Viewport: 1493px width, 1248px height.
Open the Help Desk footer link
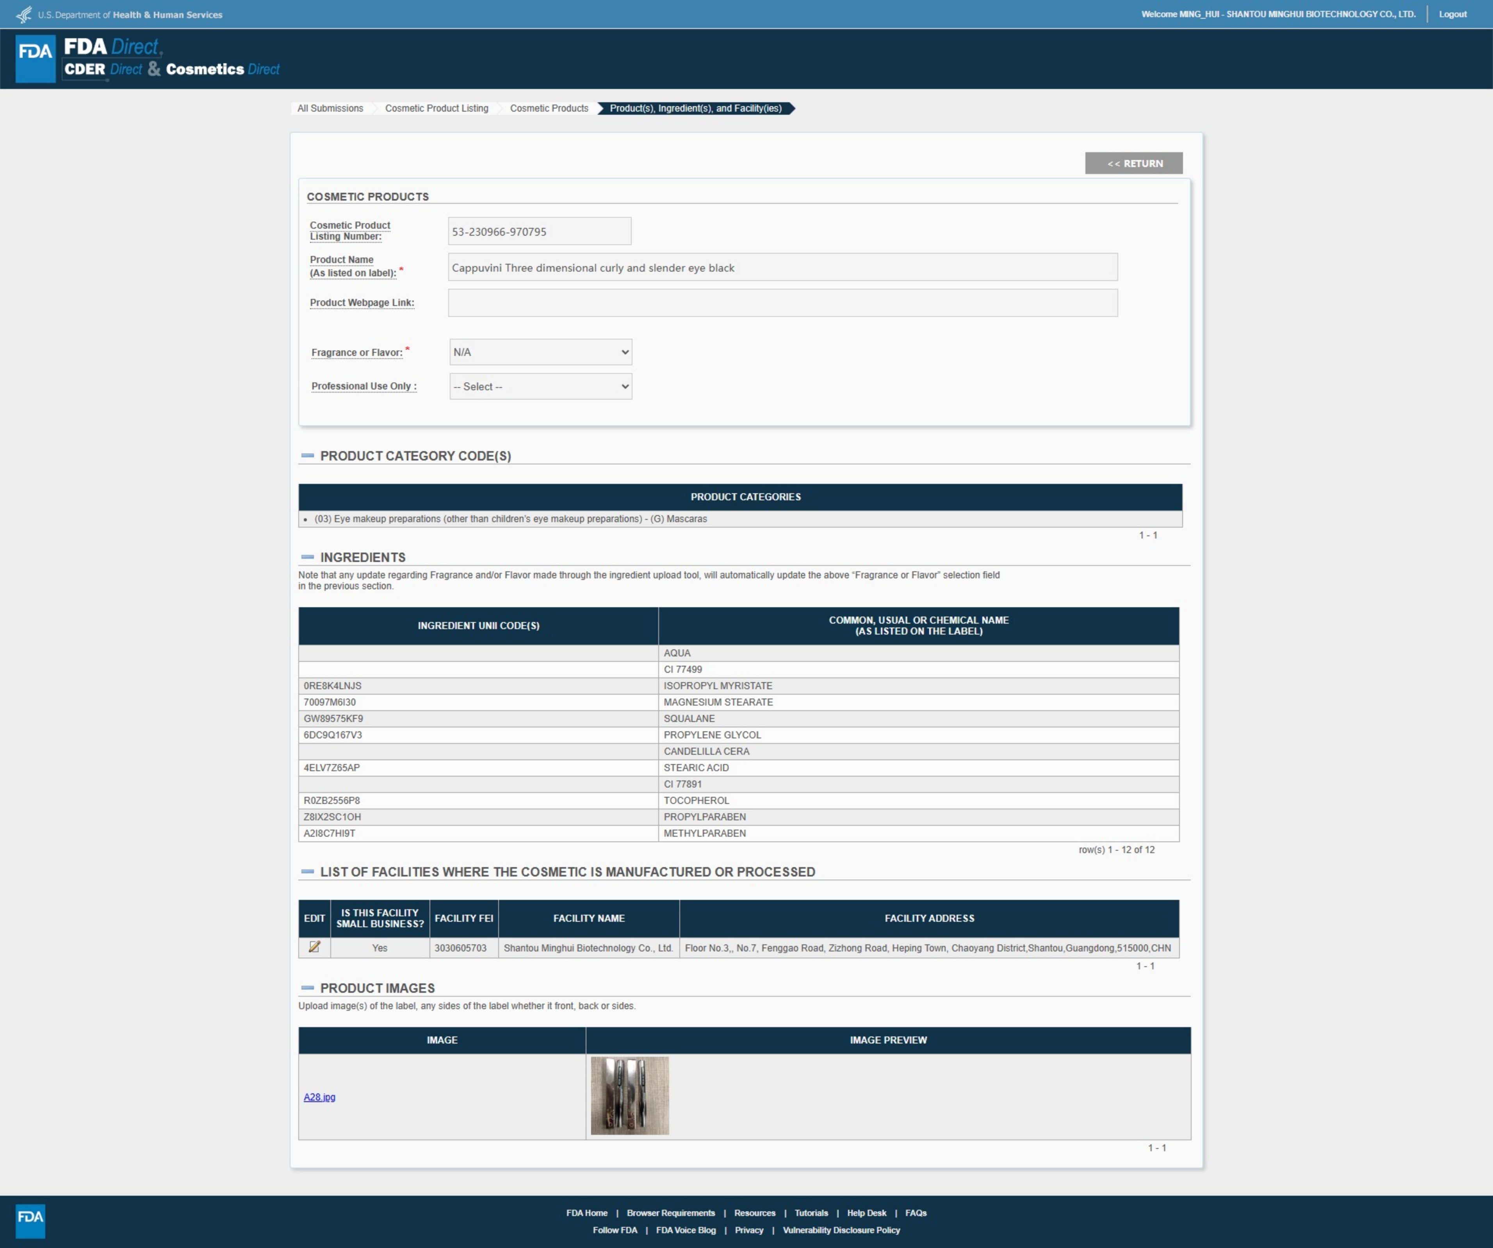point(866,1212)
